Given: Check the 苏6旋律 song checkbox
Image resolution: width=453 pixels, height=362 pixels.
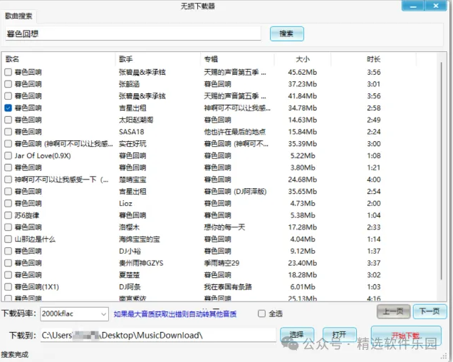Looking at the screenshot, I should click(x=8, y=215).
